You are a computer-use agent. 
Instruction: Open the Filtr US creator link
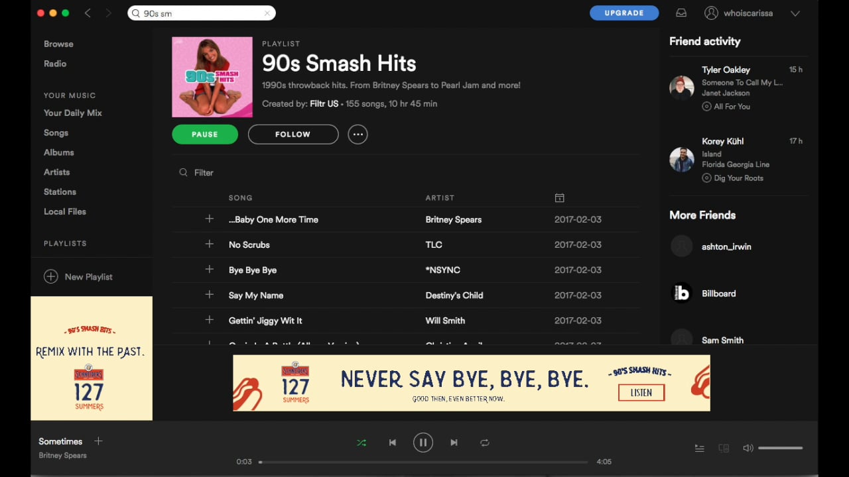tap(324, 103)
